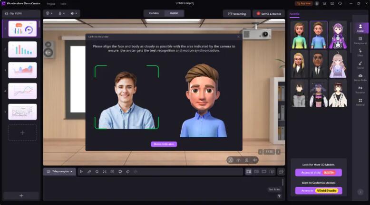Click the refresh icon in title bar

click(340, 3)
